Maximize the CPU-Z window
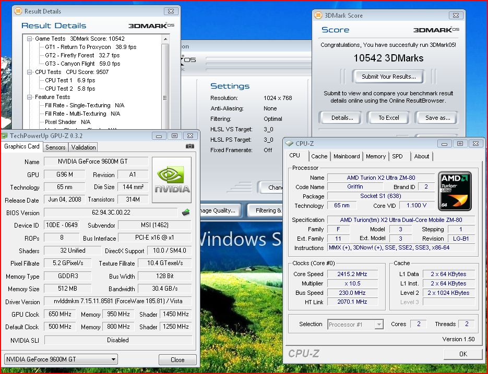 [x=460, y=143]
